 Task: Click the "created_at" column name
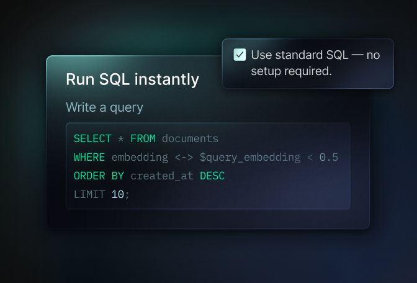(161, 176)
